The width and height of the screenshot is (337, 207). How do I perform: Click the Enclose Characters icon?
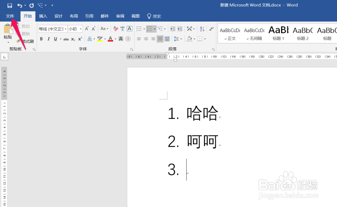click(x=128, y=39)
